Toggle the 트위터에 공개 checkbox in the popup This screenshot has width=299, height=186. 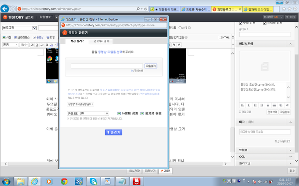pyautogui.click(x=119, y=113)
